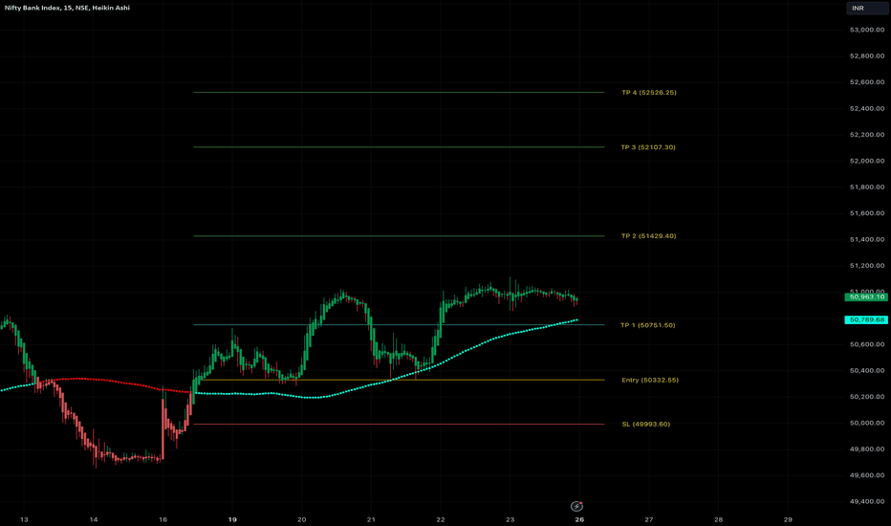Click date 20 on the time axis
Image resolution: width=891 pixels, height=526 pixels.
coord(302,519)
